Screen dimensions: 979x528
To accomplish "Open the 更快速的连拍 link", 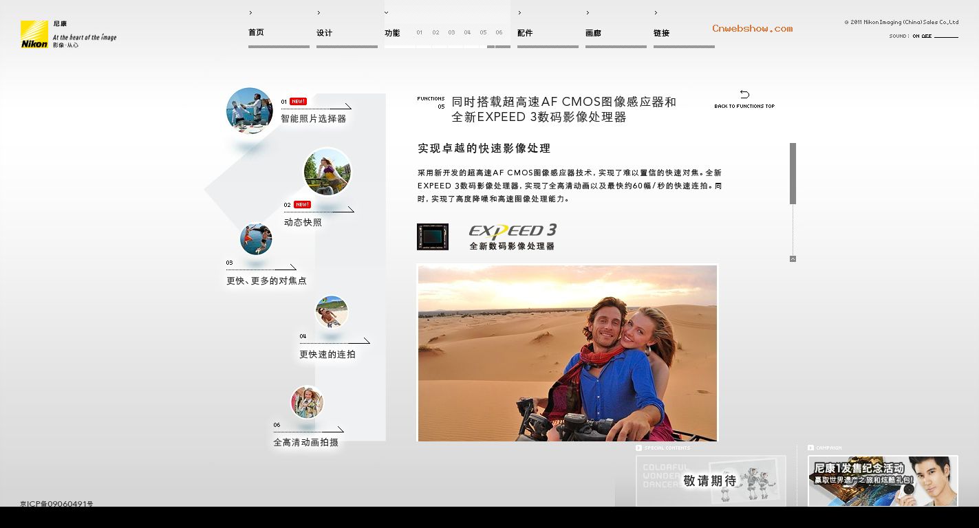I will pyautogui.click(x=327, y=355).
